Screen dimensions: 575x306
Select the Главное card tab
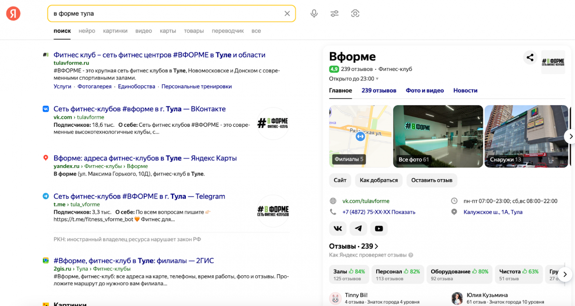click(341, 90)
